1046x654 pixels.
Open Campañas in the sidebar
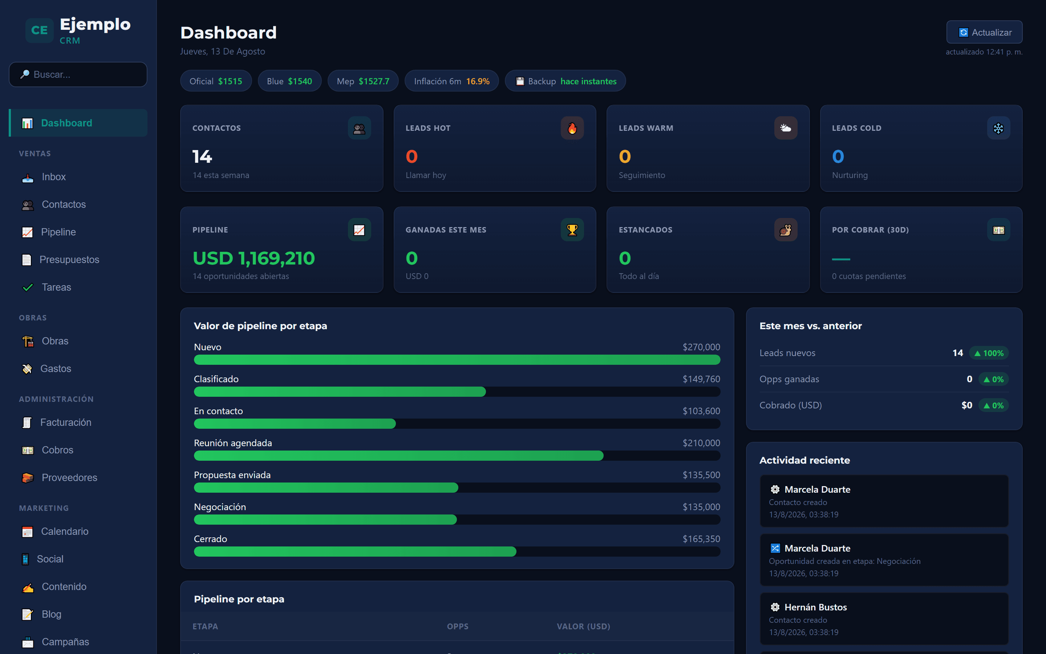coord(78,642)
